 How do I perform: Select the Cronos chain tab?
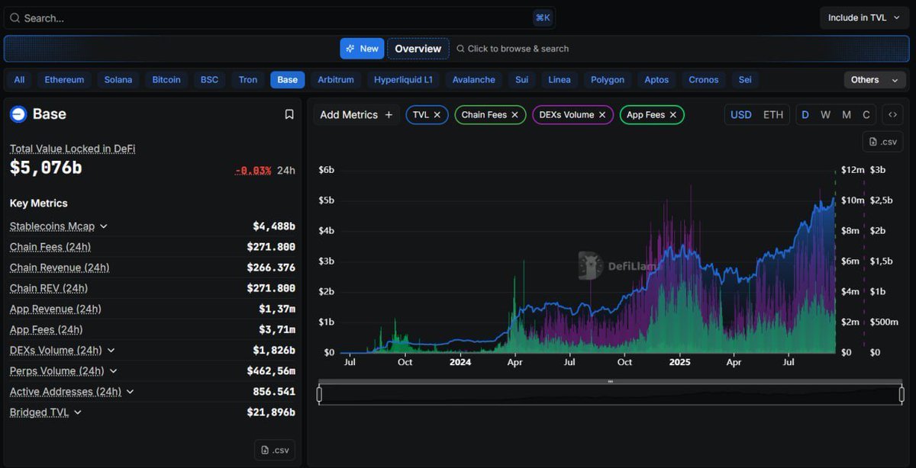(704, 79)
